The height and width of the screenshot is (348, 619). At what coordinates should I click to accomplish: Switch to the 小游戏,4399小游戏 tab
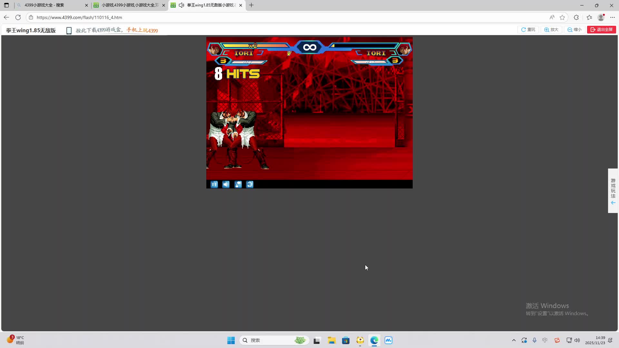pos(129,5)
